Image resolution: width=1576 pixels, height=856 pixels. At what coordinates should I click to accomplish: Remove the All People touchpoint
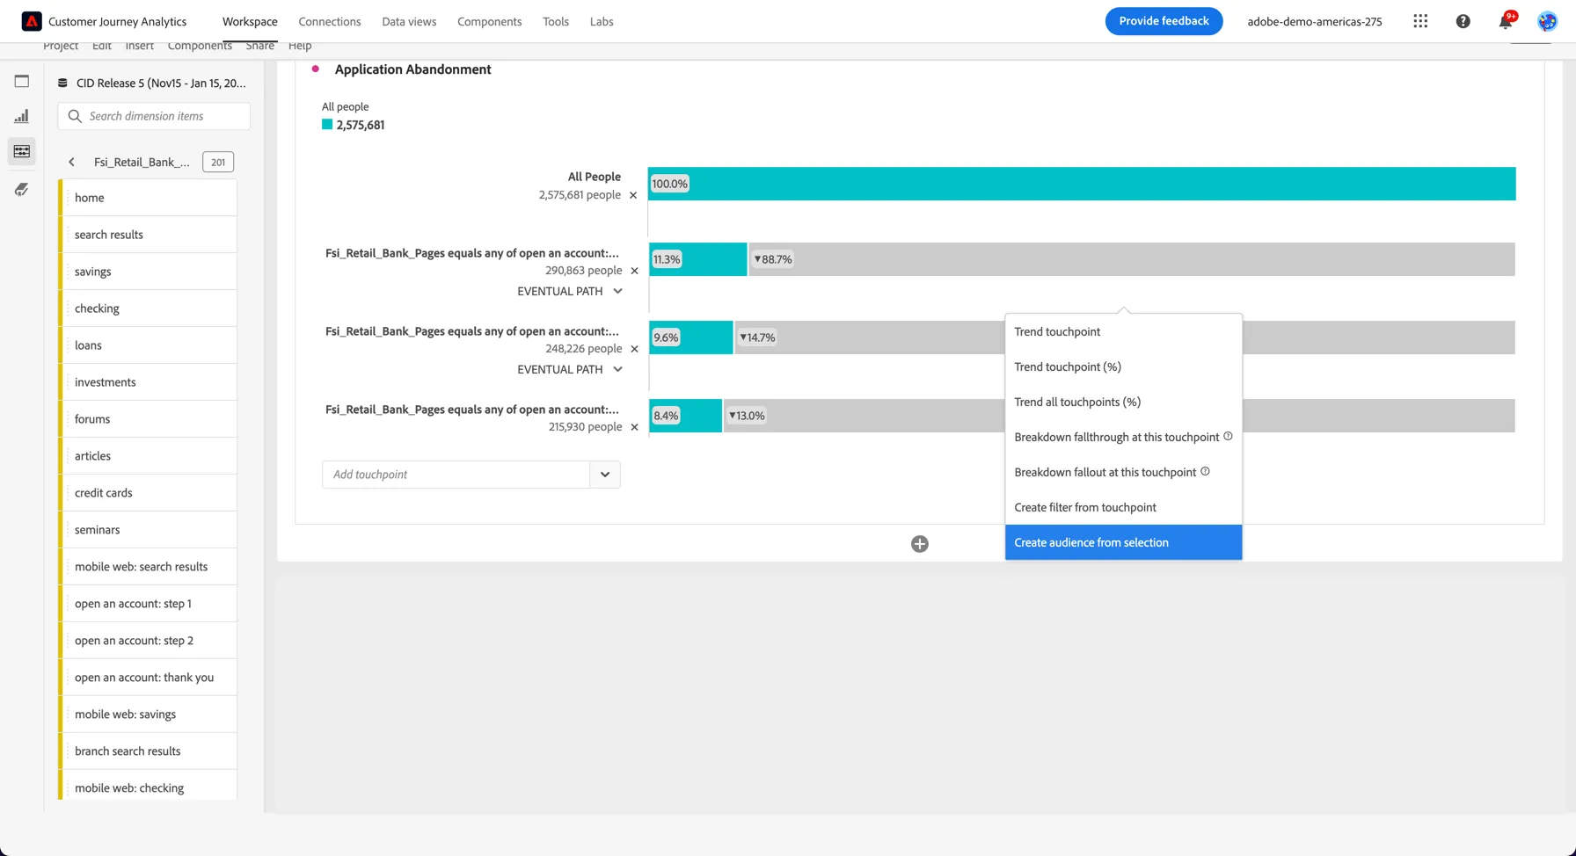click(x=633, y=195)
